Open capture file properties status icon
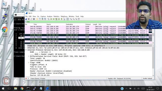 point(28,79)
